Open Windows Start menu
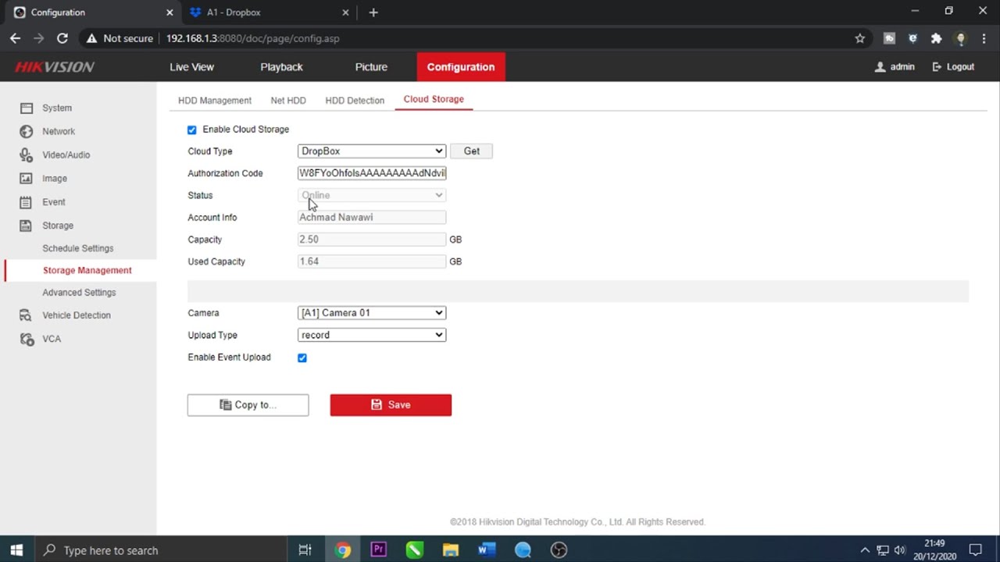 [16, 550]
